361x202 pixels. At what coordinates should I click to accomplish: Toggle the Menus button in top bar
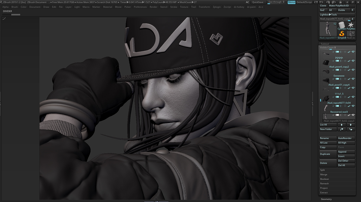tap(291, 2)
